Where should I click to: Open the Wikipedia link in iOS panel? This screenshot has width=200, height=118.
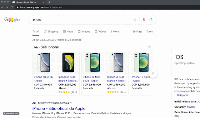(182, 95)
